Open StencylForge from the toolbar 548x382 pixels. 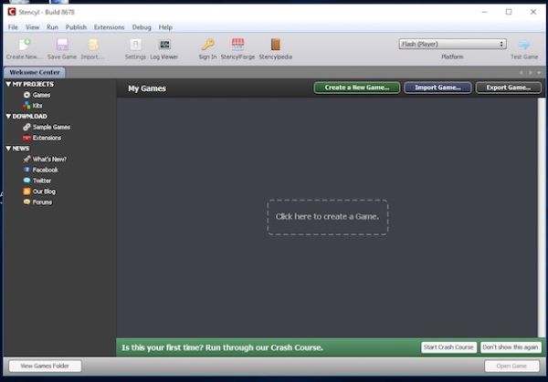[x=237, y=45]
